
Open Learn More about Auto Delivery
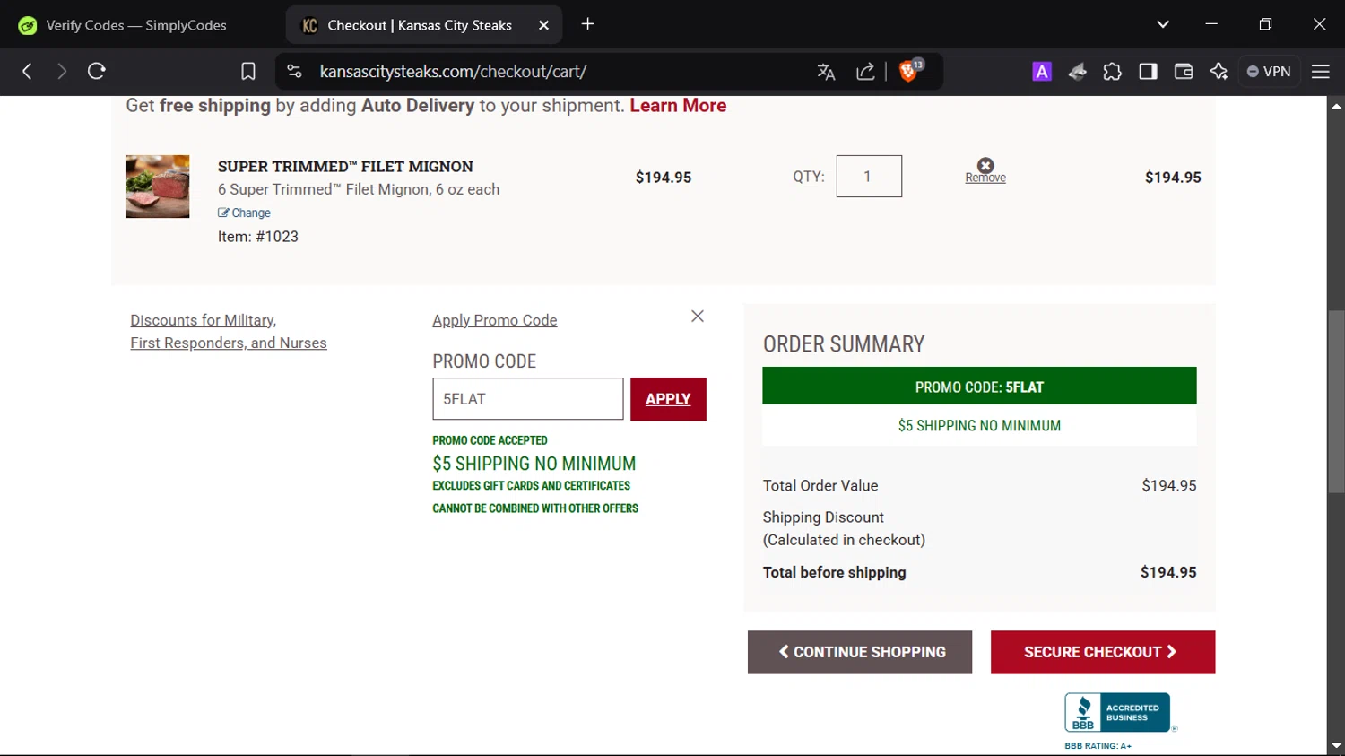tap(678, 106)
